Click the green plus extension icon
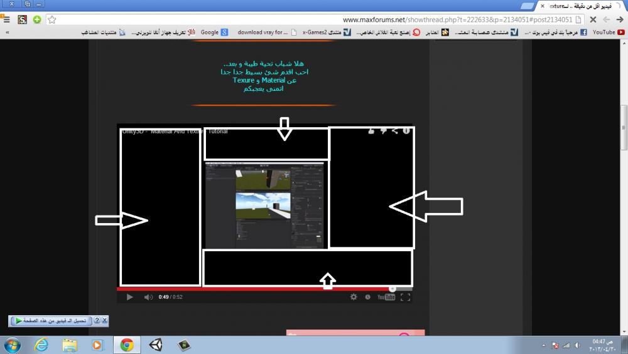This screenshot has height=354, width=628. [37, 19]
